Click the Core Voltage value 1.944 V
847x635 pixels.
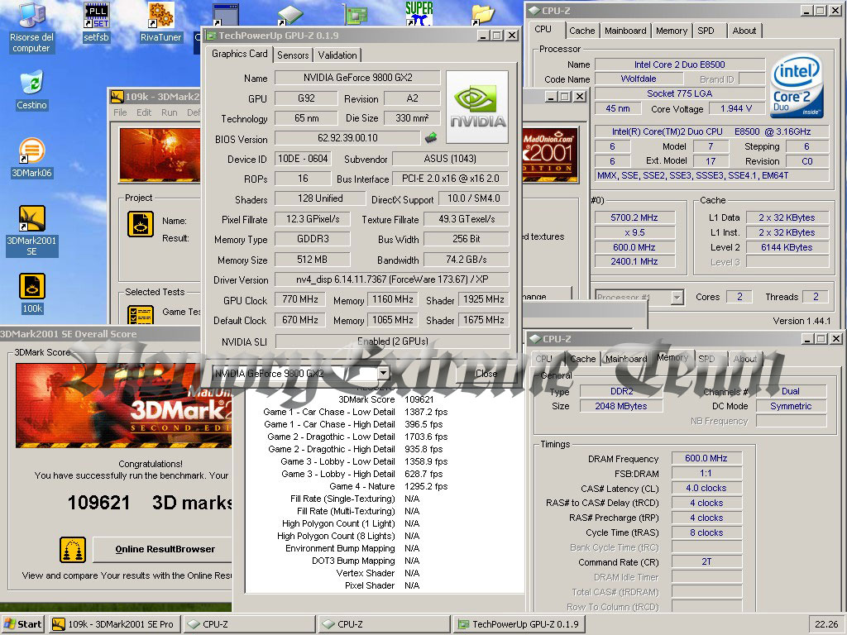tap(736, 108)
